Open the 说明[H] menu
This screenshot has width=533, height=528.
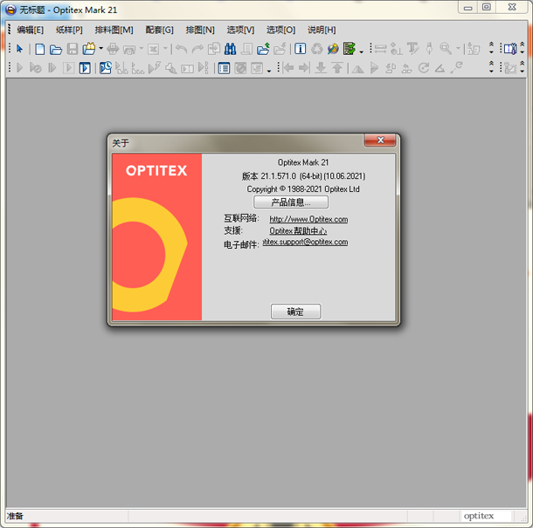[x=322, y=30]
